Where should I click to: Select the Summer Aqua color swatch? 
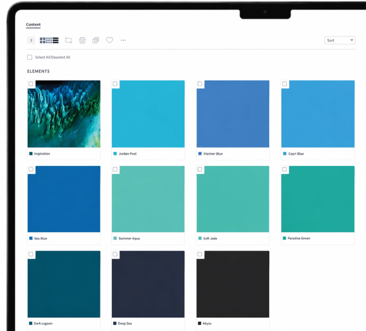click(x=148, y=199)
